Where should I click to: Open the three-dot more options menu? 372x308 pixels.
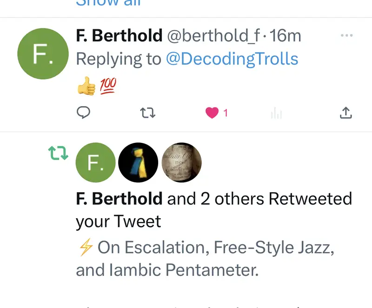point(346,35)
